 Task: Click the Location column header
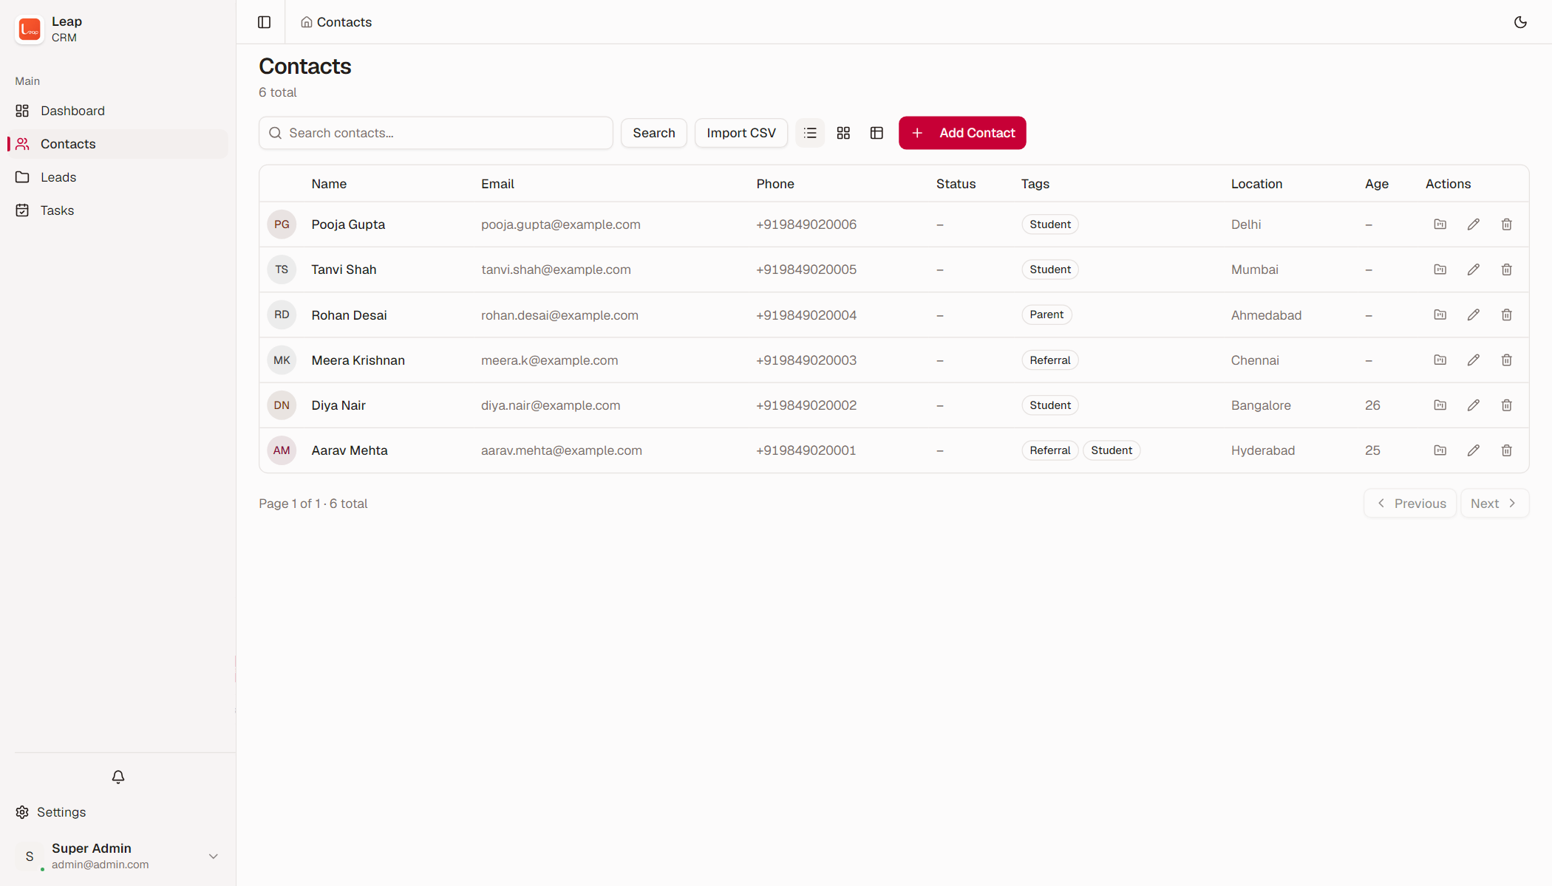pyautogui.click(x=1256, y=184)
